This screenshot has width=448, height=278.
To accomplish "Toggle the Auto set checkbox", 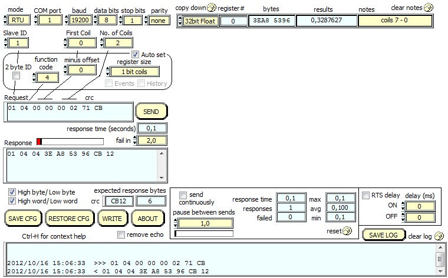I will pos(135,54).
